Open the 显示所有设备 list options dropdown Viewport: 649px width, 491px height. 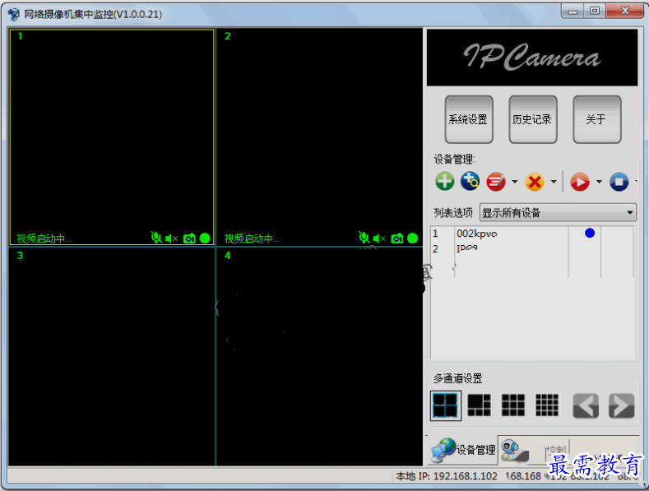coord(558,213)
